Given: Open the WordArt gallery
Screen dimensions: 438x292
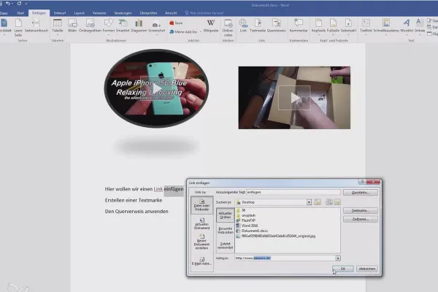Looking at the screenshot, I should click(x=407, y=26).
